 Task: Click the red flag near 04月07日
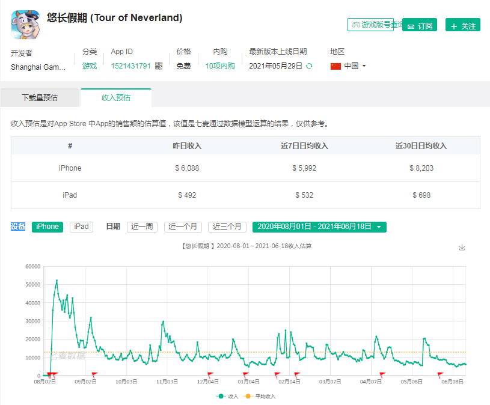382,374
